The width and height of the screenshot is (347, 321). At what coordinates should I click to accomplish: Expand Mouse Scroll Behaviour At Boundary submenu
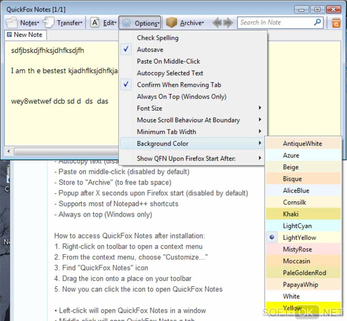coord(193,120)
